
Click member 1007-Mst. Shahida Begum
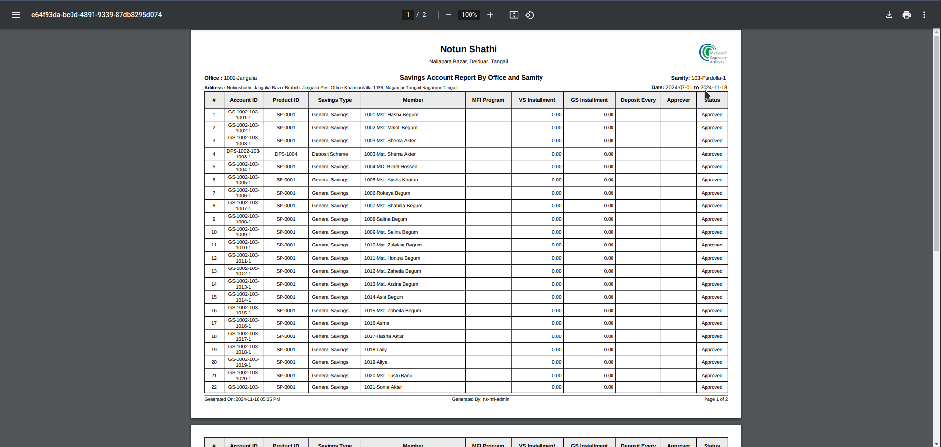pos(393,206)
